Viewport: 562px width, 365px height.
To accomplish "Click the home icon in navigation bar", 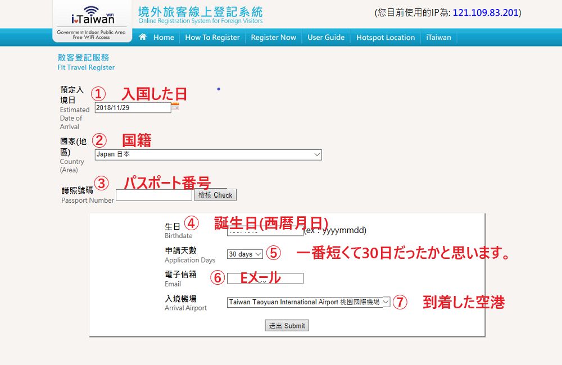I will click(143, 37).
